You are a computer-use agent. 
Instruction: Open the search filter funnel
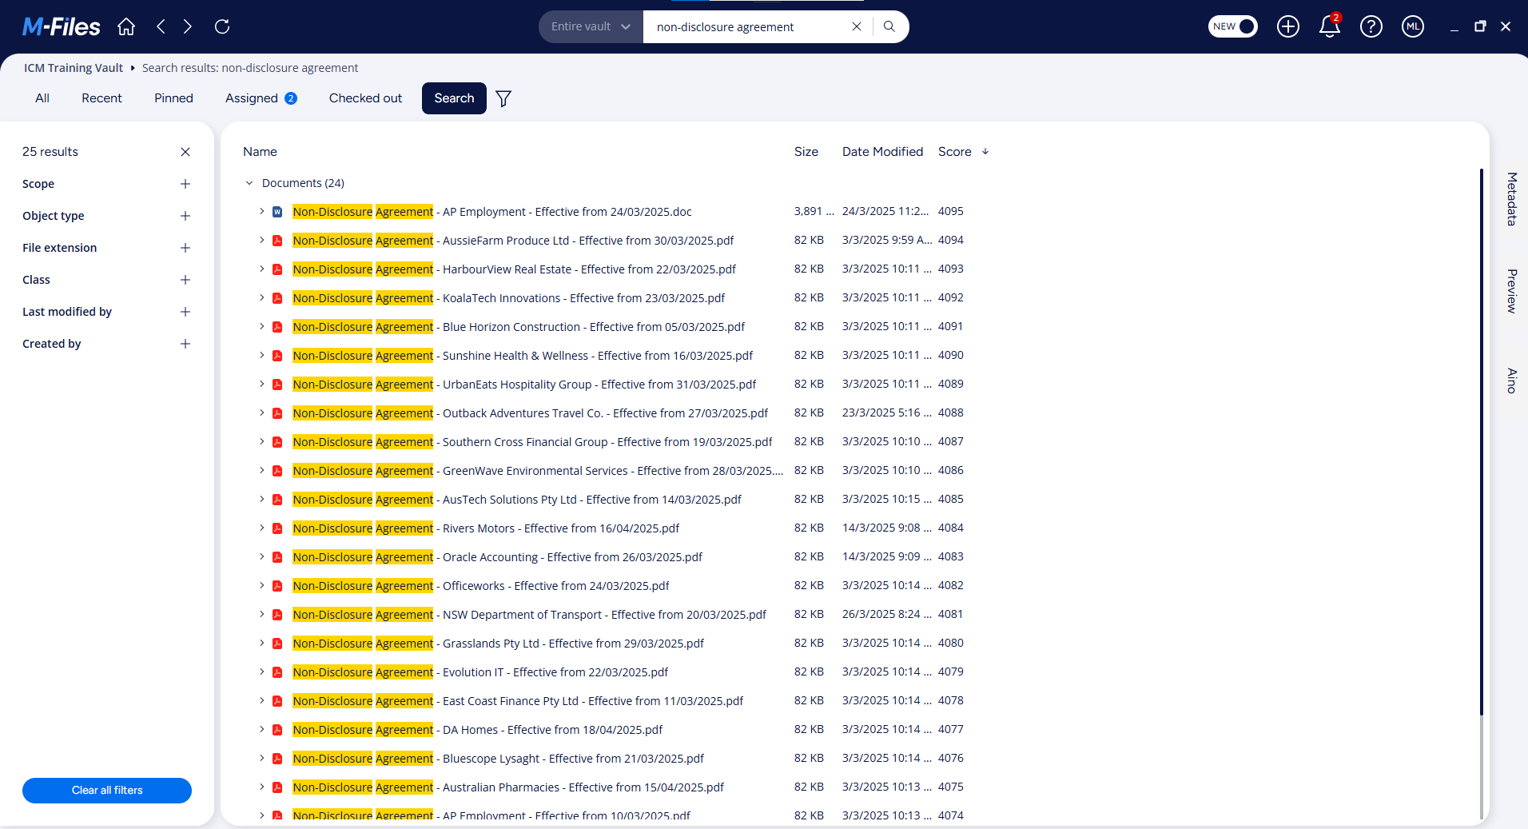pos(503,98)
